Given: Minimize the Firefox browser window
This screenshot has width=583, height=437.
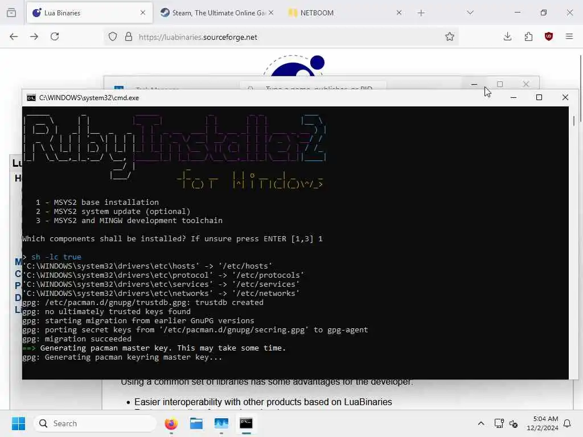Looking at the screenshot, I should pos(518,13).
